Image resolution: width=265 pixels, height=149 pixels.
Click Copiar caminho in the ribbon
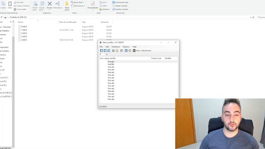point(22,6)
